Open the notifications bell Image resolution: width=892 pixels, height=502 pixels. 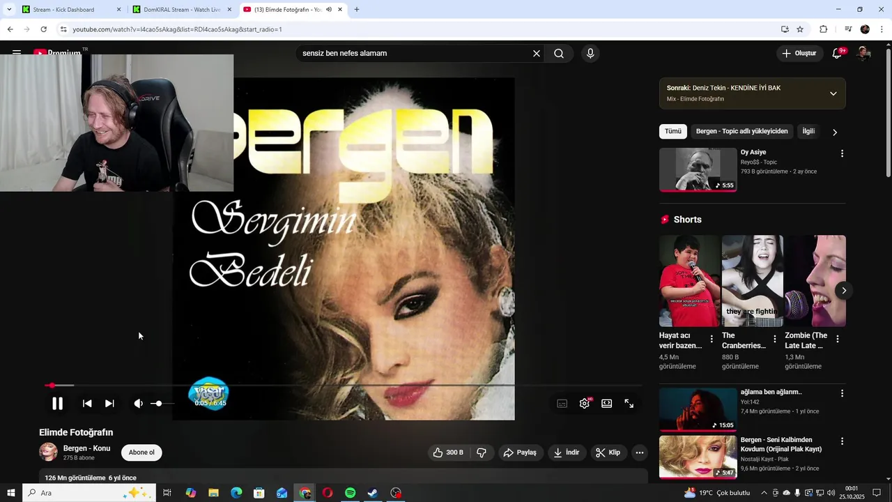pyautogui.click(x=838, y=53)
